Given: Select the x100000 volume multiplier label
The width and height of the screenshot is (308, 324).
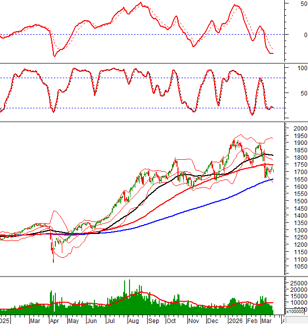Looking at the screenshot, I should click(x=296, y=311).
